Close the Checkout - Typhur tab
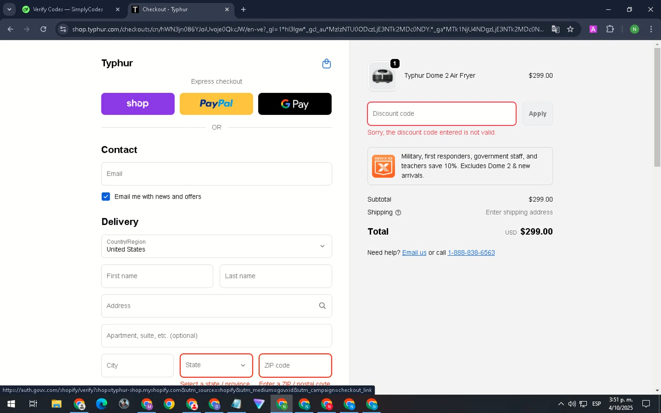Image resolution: width=661 pixels, height=413 pixels. click(x=227, y=9)
